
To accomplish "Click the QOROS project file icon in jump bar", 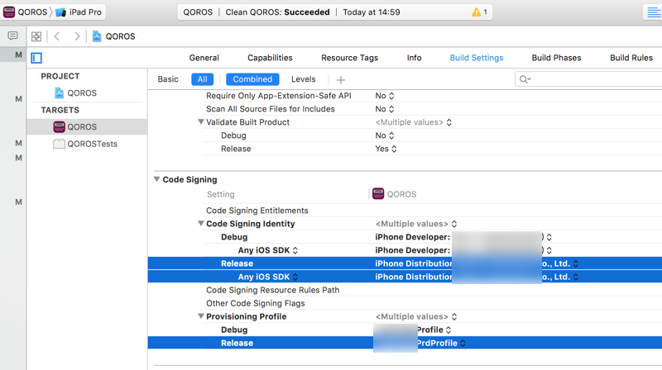I will tap(97, 36).
